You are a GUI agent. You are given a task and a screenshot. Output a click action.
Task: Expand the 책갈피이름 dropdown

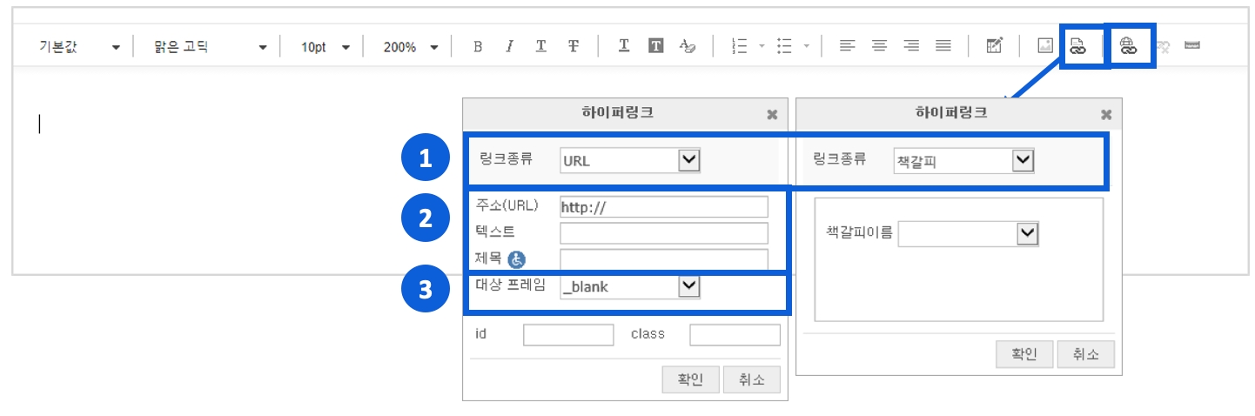1027,233
